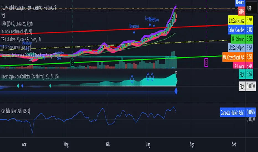The image size is (258, 152).
Task: Click the large blue diamond below oscillator
Action: point(176,91)
